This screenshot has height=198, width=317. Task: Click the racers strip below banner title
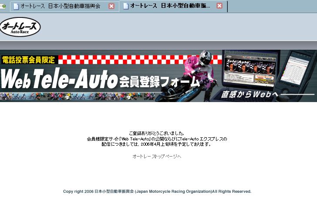click(x=78, y=96)
